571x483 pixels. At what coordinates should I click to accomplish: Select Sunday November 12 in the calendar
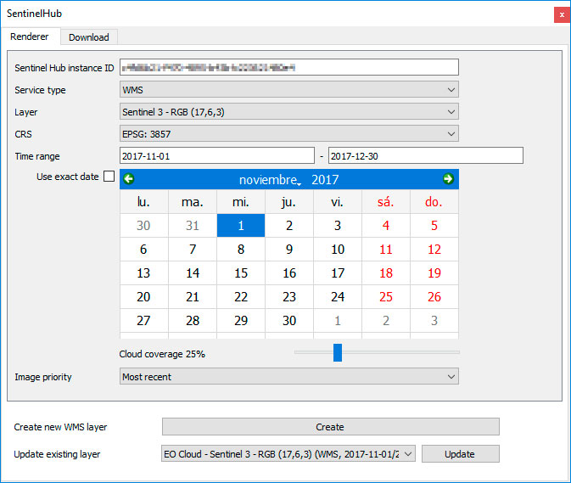(x=434, y=250)
